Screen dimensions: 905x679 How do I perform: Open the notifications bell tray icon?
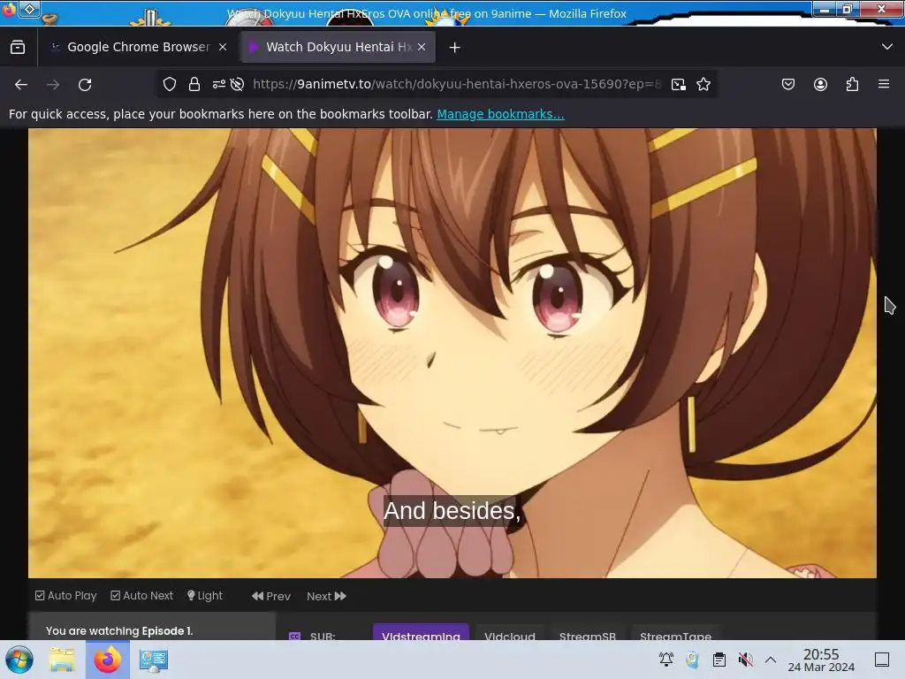click(x=666, y=660)
